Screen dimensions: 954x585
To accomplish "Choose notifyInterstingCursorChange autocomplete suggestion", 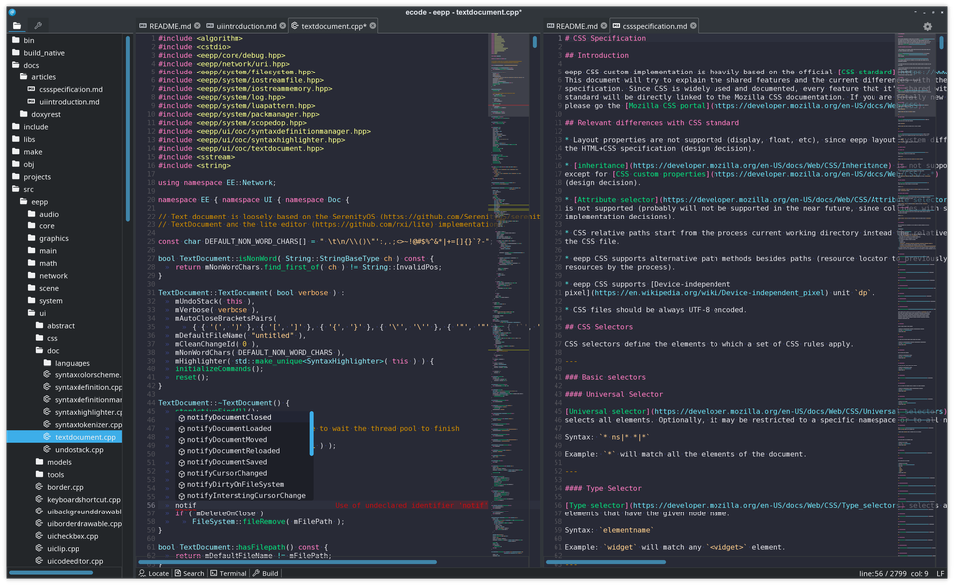I will click(x=242, y=495).
